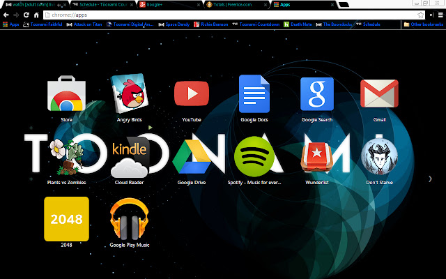Launch the Angry Birds app
Screen dimensions: 446x279
(129, 93)
